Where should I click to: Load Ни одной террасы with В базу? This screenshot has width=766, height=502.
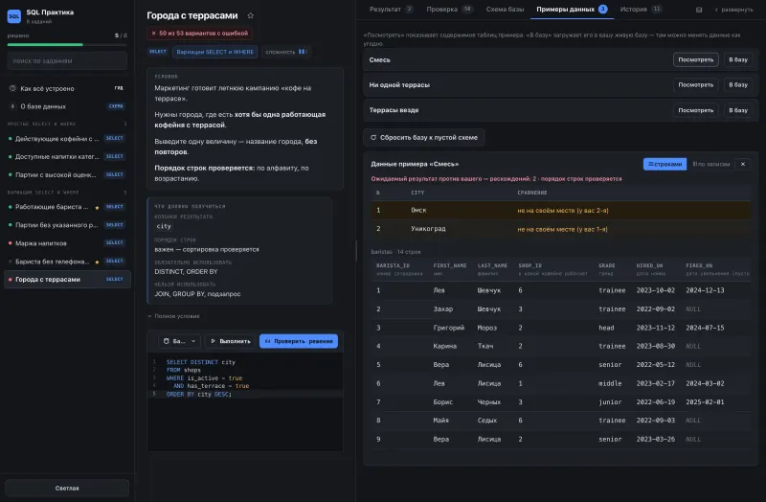coord(737,84)
